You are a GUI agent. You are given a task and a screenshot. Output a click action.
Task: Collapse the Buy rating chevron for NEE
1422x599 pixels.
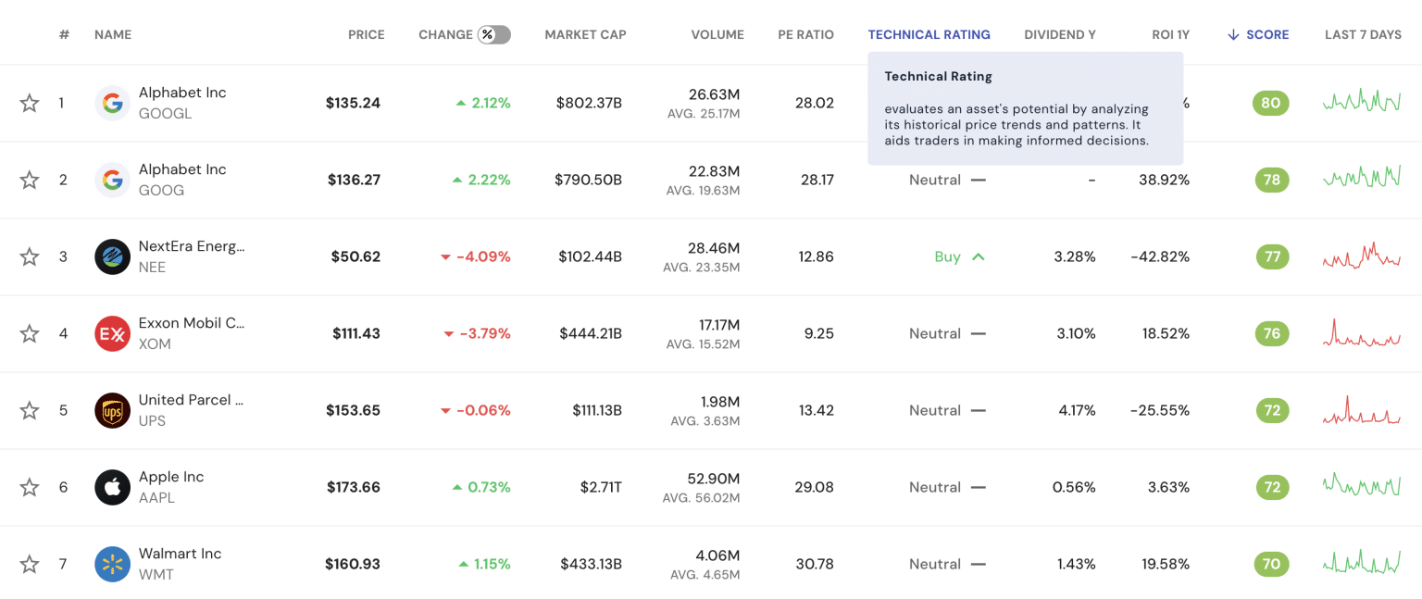977,256
